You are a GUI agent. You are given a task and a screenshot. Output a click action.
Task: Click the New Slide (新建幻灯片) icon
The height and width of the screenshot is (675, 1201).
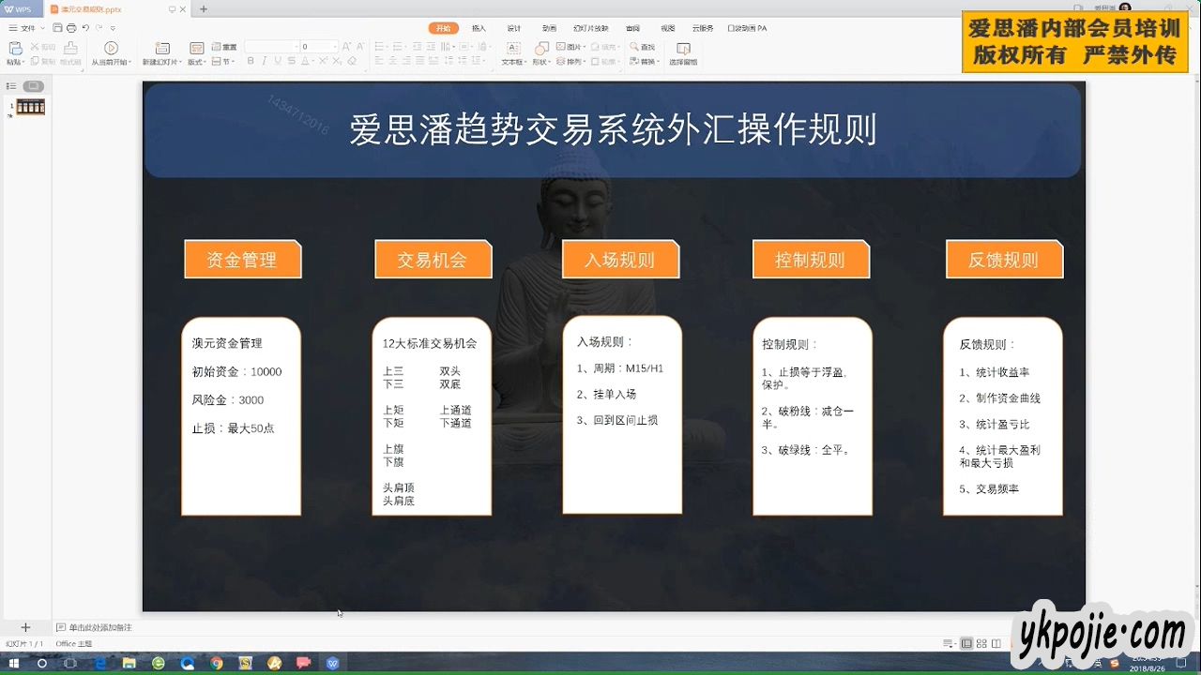[161, 49]
